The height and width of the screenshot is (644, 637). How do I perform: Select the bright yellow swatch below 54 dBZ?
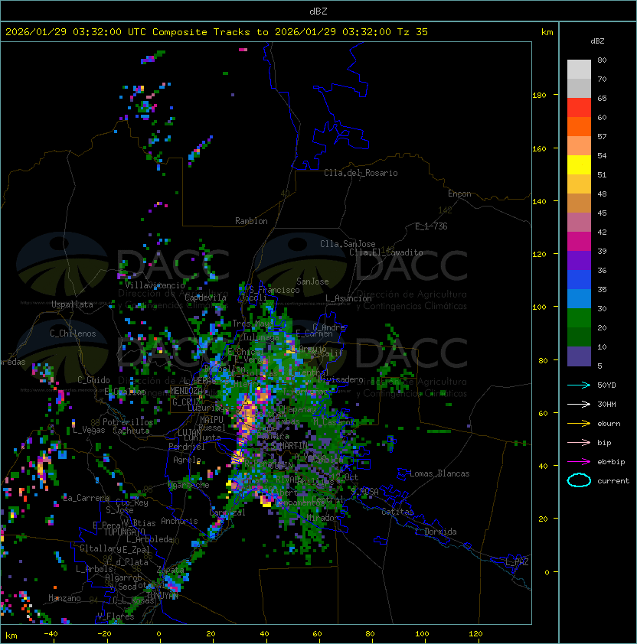[579, 165]
